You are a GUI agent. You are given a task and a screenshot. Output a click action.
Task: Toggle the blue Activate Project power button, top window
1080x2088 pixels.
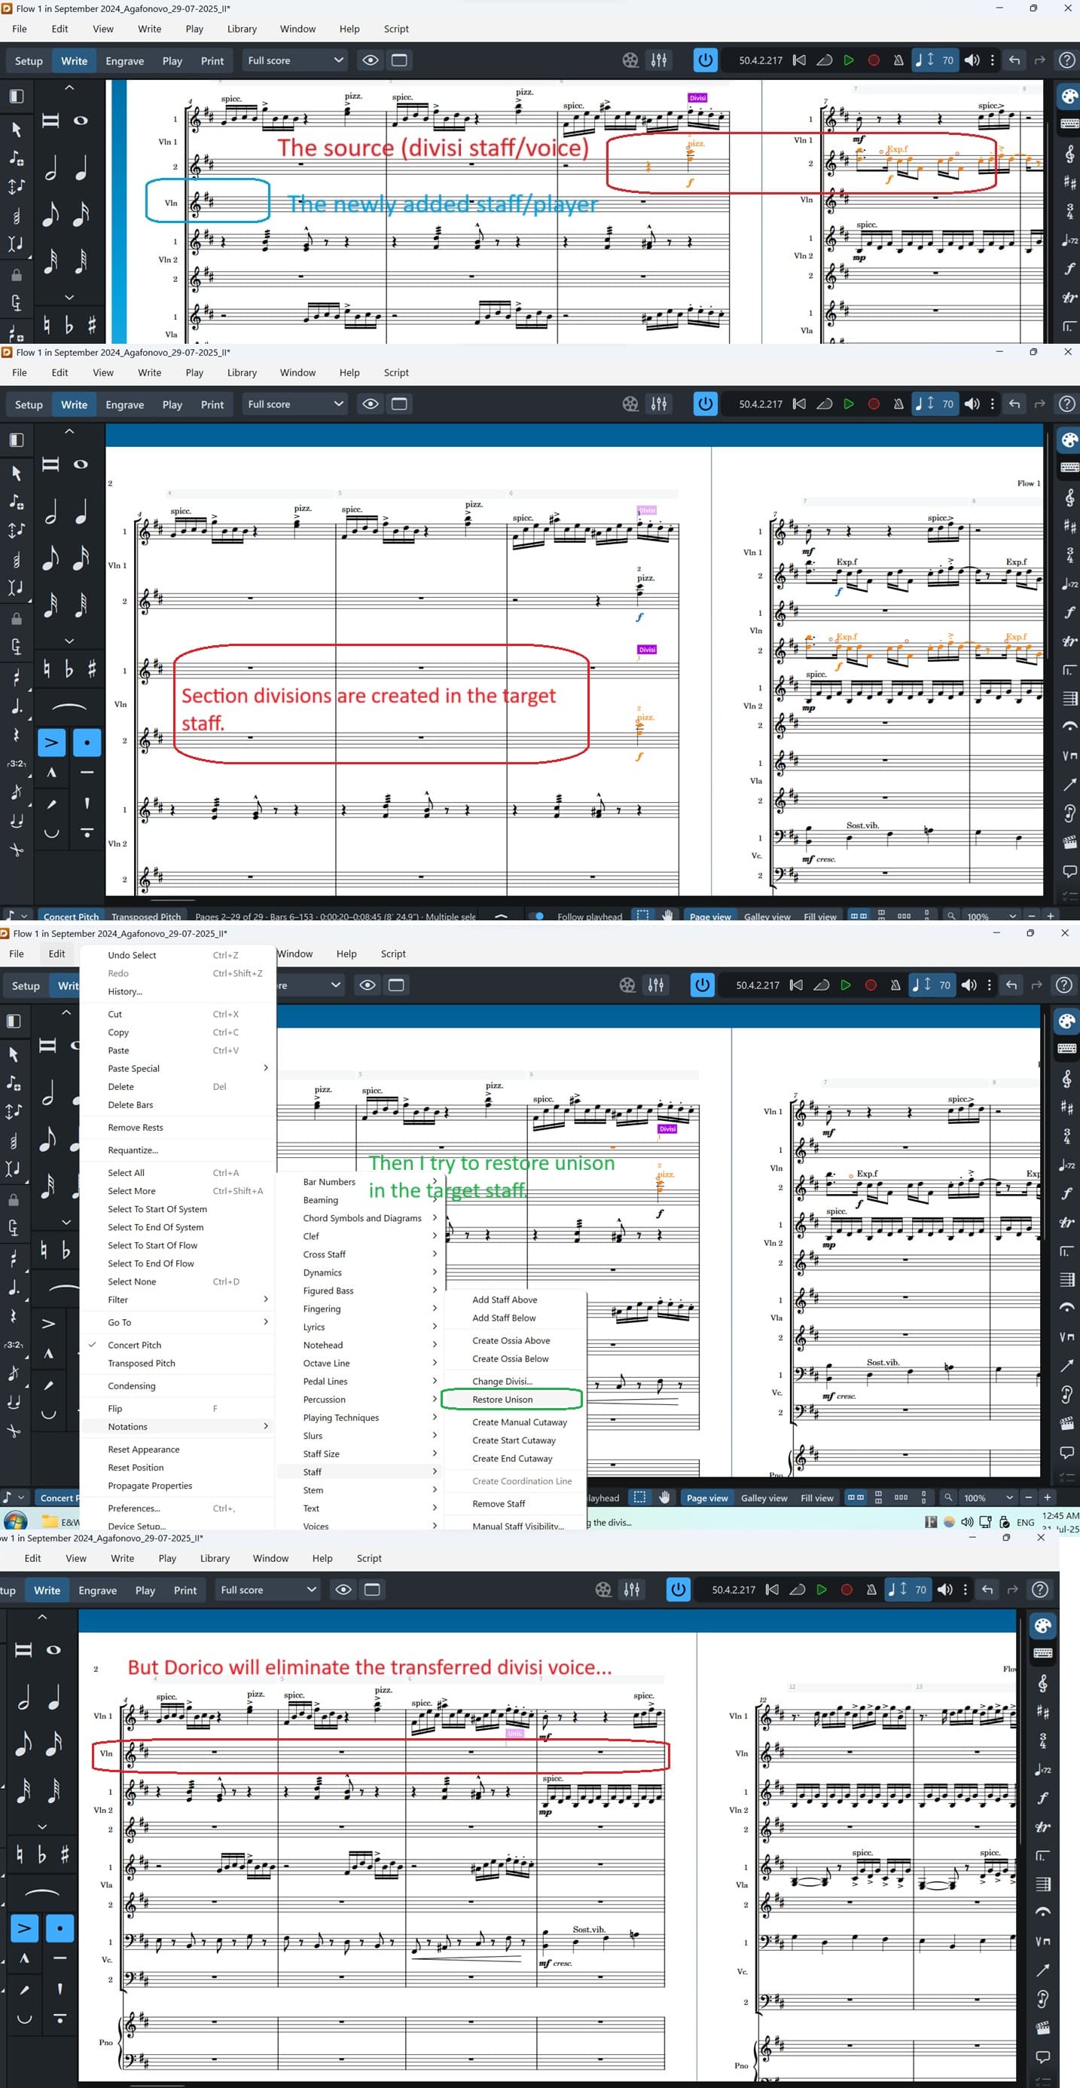(705, 60)
